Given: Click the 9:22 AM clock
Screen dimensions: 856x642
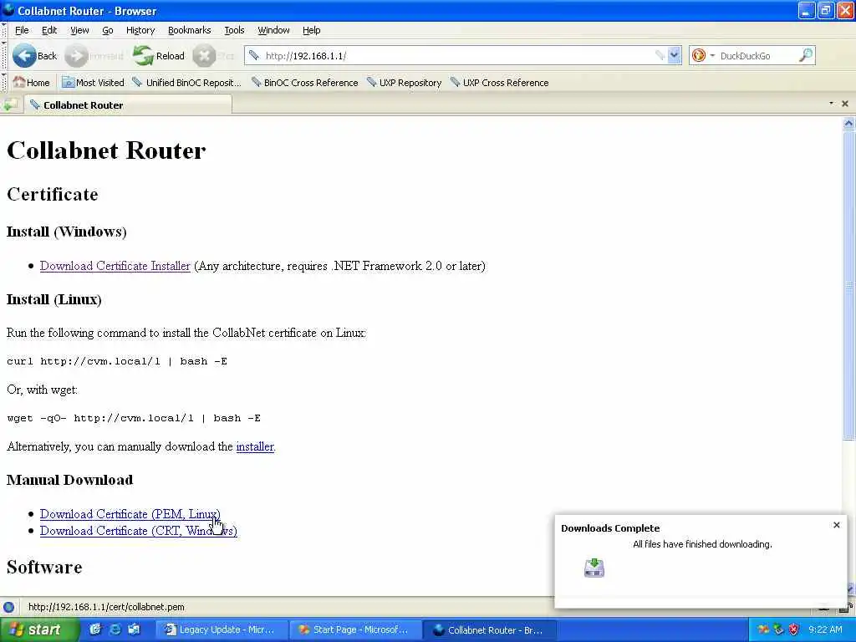Looking at the screenshot, I should [x=825, y=629].
